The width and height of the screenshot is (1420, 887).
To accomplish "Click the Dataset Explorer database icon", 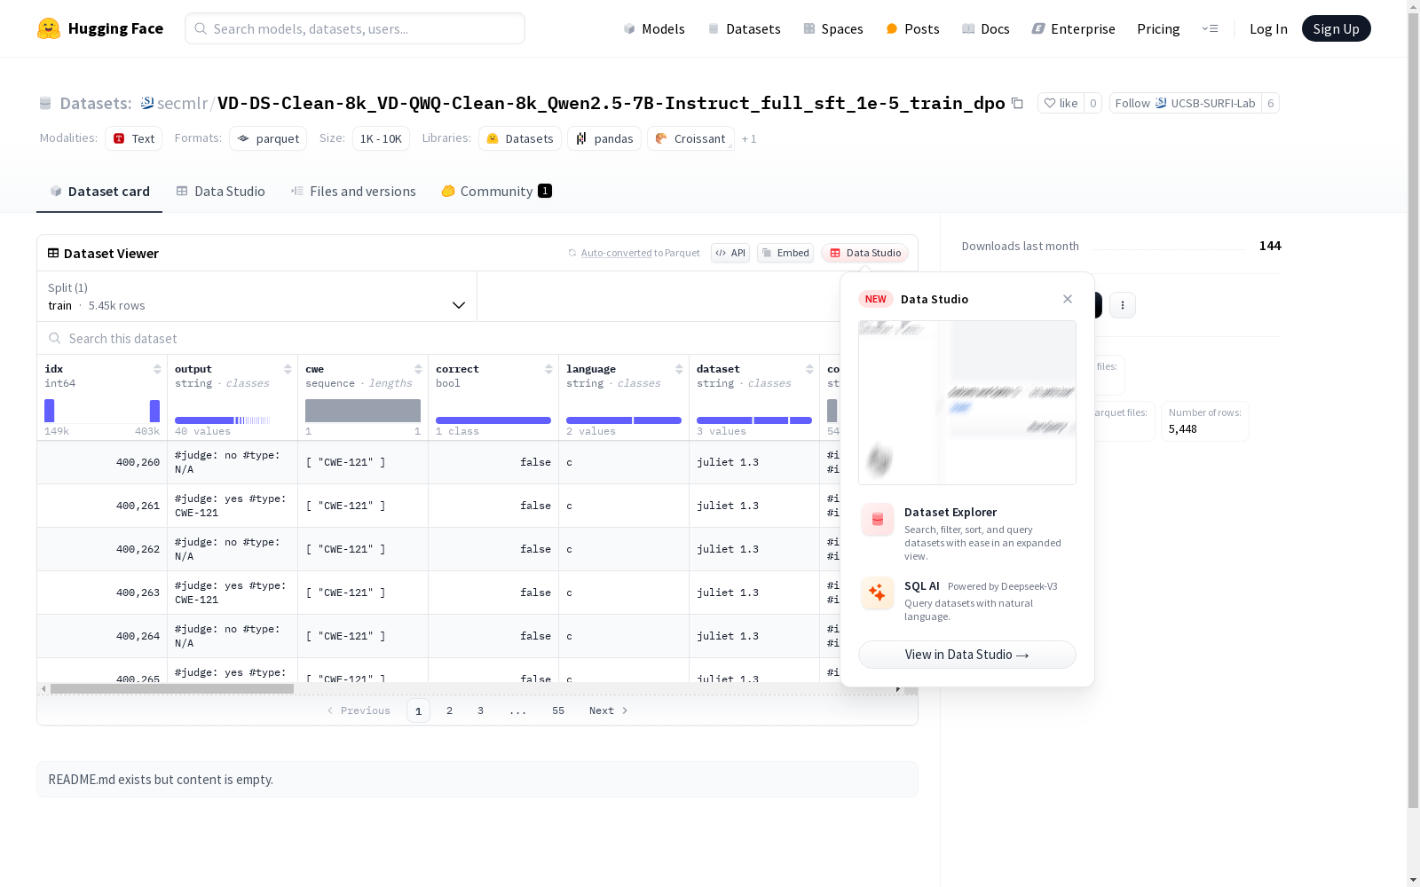I will (878, 520).
